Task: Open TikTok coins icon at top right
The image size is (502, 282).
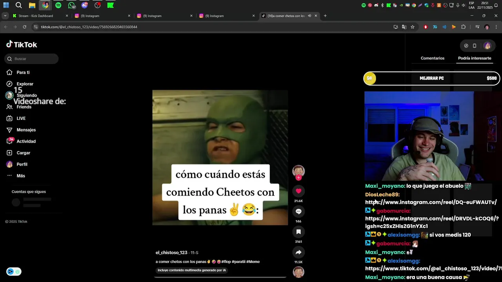Action: click(466, 46)
